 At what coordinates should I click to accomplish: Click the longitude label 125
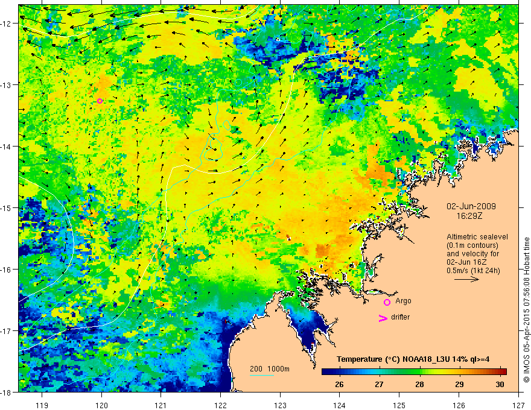[x=399, y=405]
